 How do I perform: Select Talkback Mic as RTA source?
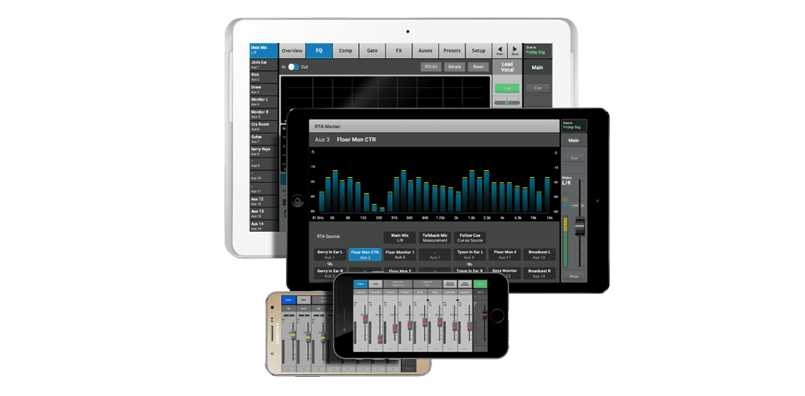[435, 238]
